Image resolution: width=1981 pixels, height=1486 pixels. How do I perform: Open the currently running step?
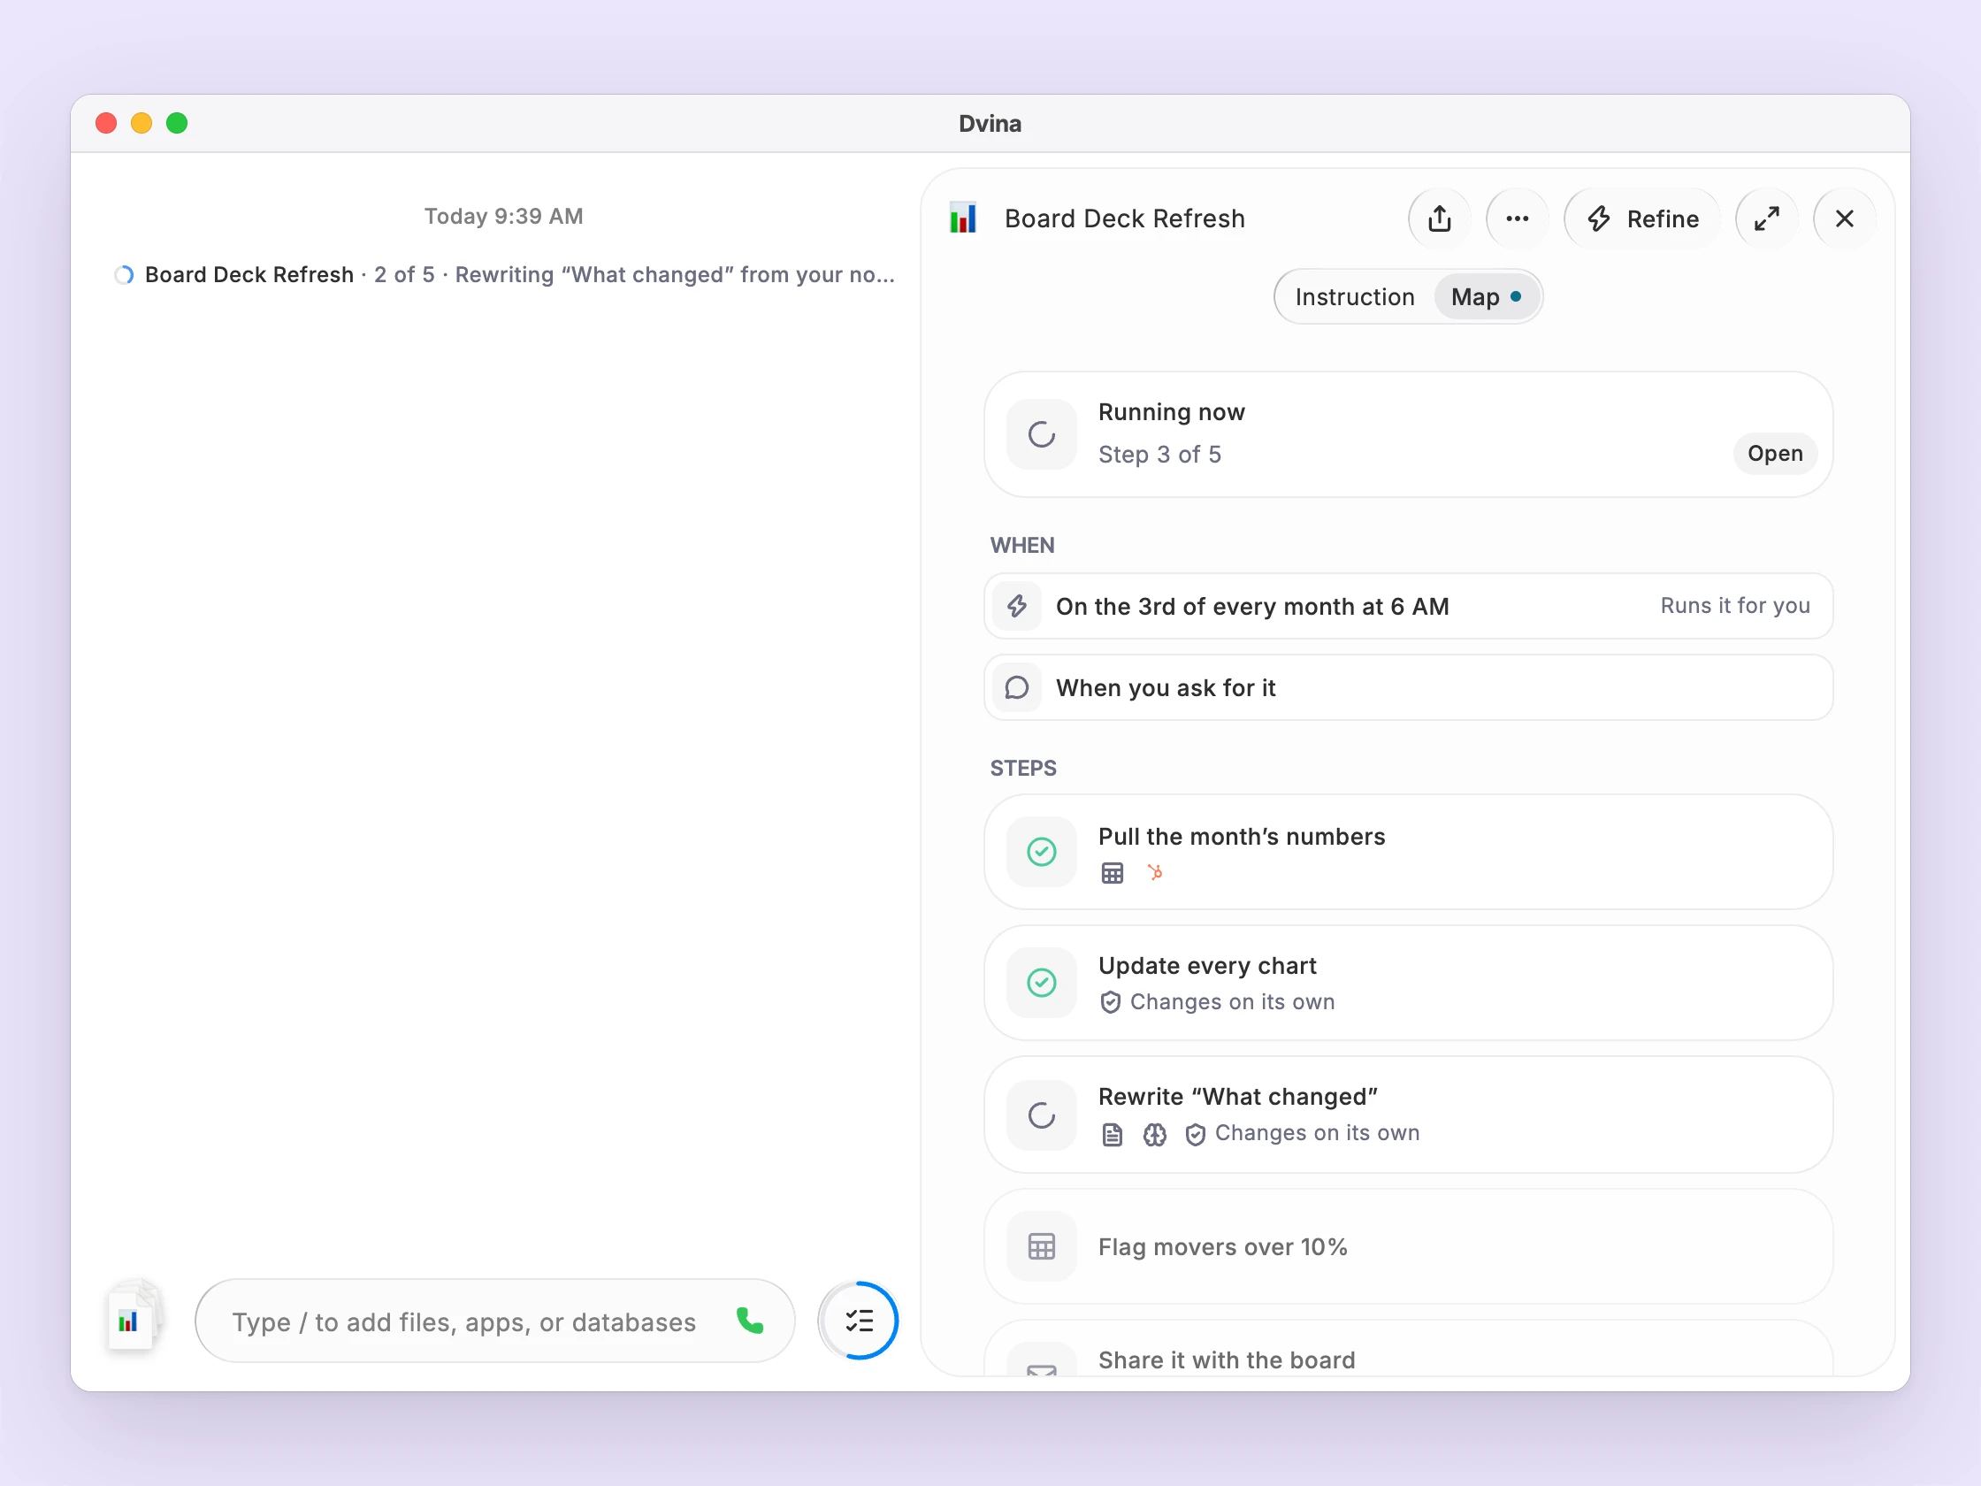coord(1774,453)
